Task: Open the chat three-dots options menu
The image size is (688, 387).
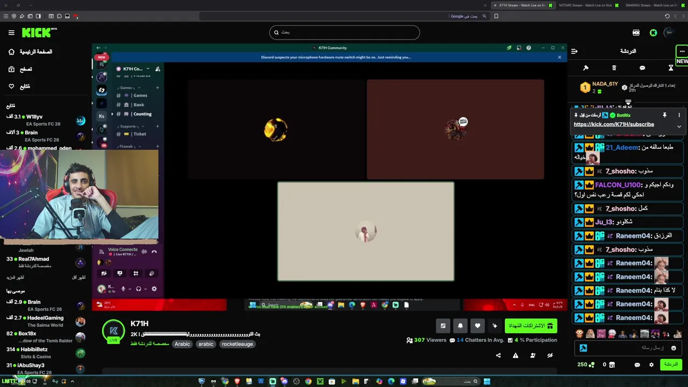Action: pos(682,51)
